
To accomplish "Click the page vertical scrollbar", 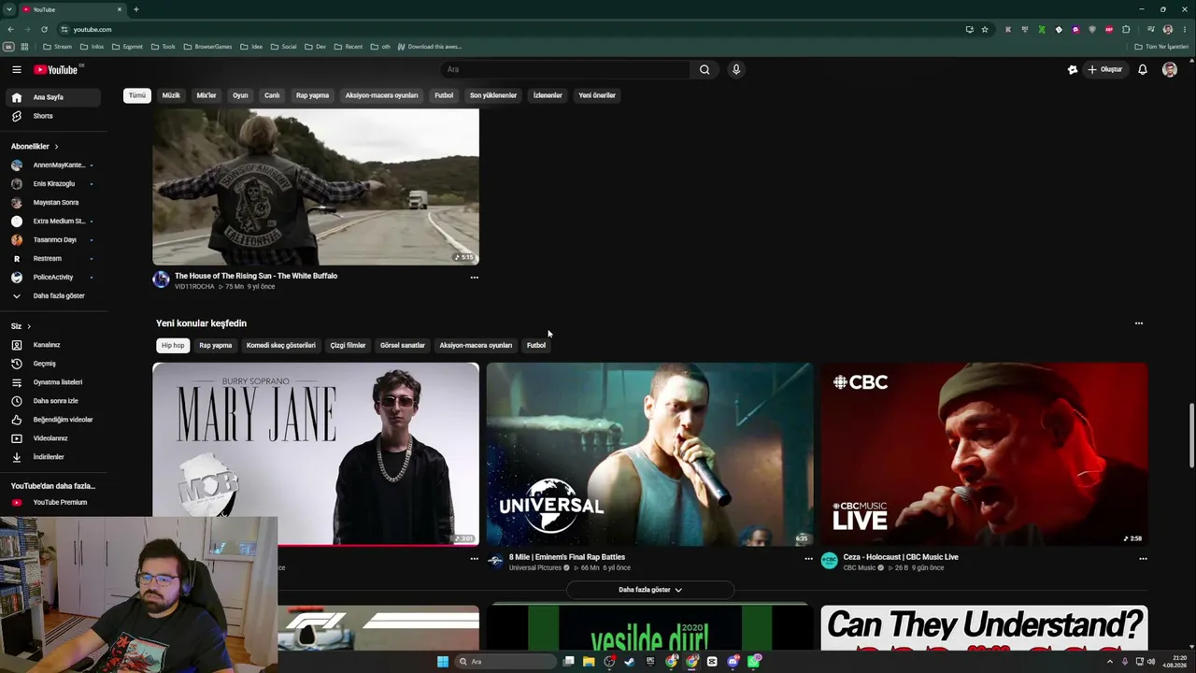I will (1190, 436).
